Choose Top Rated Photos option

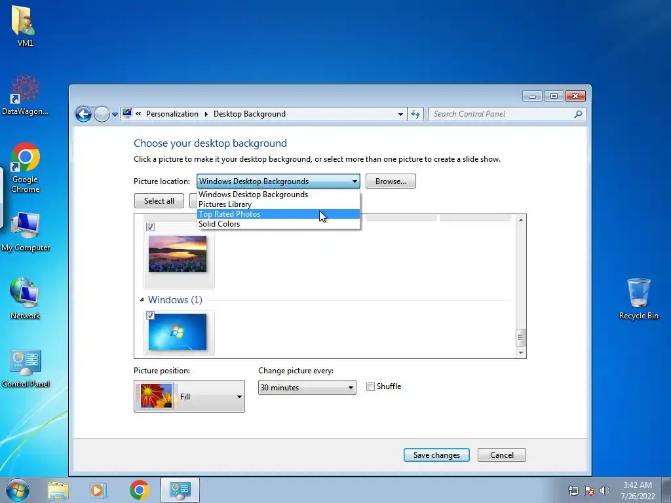(278, 214)
